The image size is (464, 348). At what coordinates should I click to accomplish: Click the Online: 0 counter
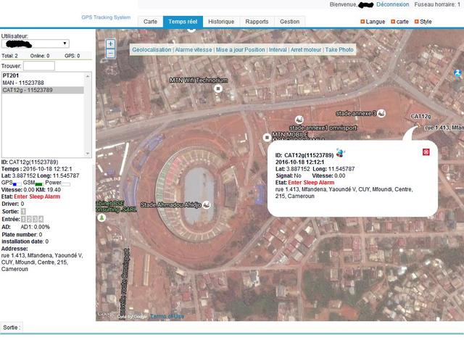pyautogui.click(x=40, y=56)
